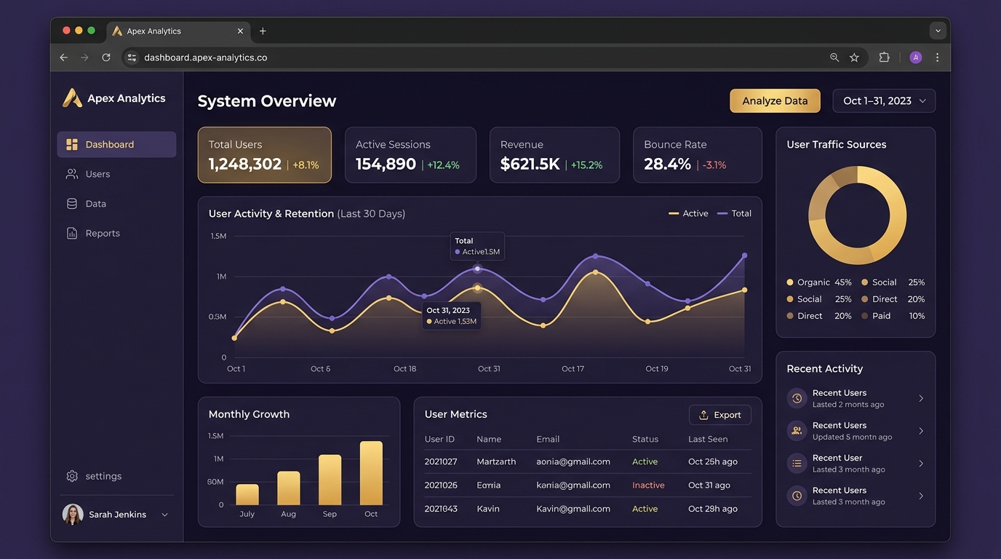Image resolution: width=1001 pixels, height=559 pixels.
Task: Click the Organic legend color dot
Action: [790, 282]
